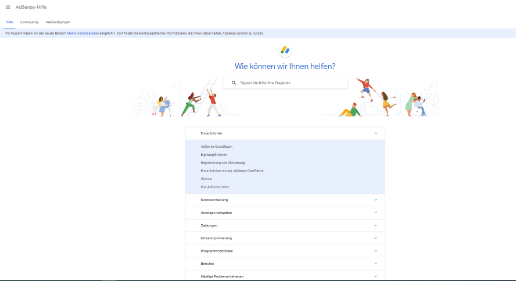The height and width of the screenshot is (281, 516).
Task: Open AdSense-Grundlagen article link
Action: tap(217, 147)
